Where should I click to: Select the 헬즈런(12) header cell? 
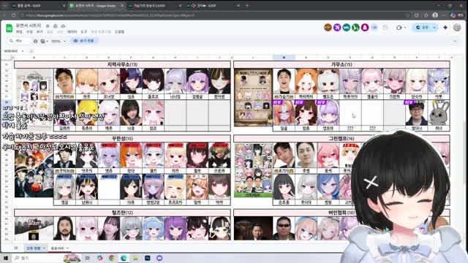click(x=122, y=213)
